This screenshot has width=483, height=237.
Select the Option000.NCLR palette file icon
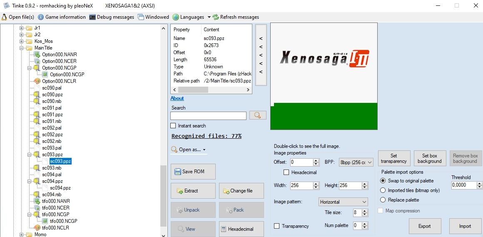tap(37, 81)
